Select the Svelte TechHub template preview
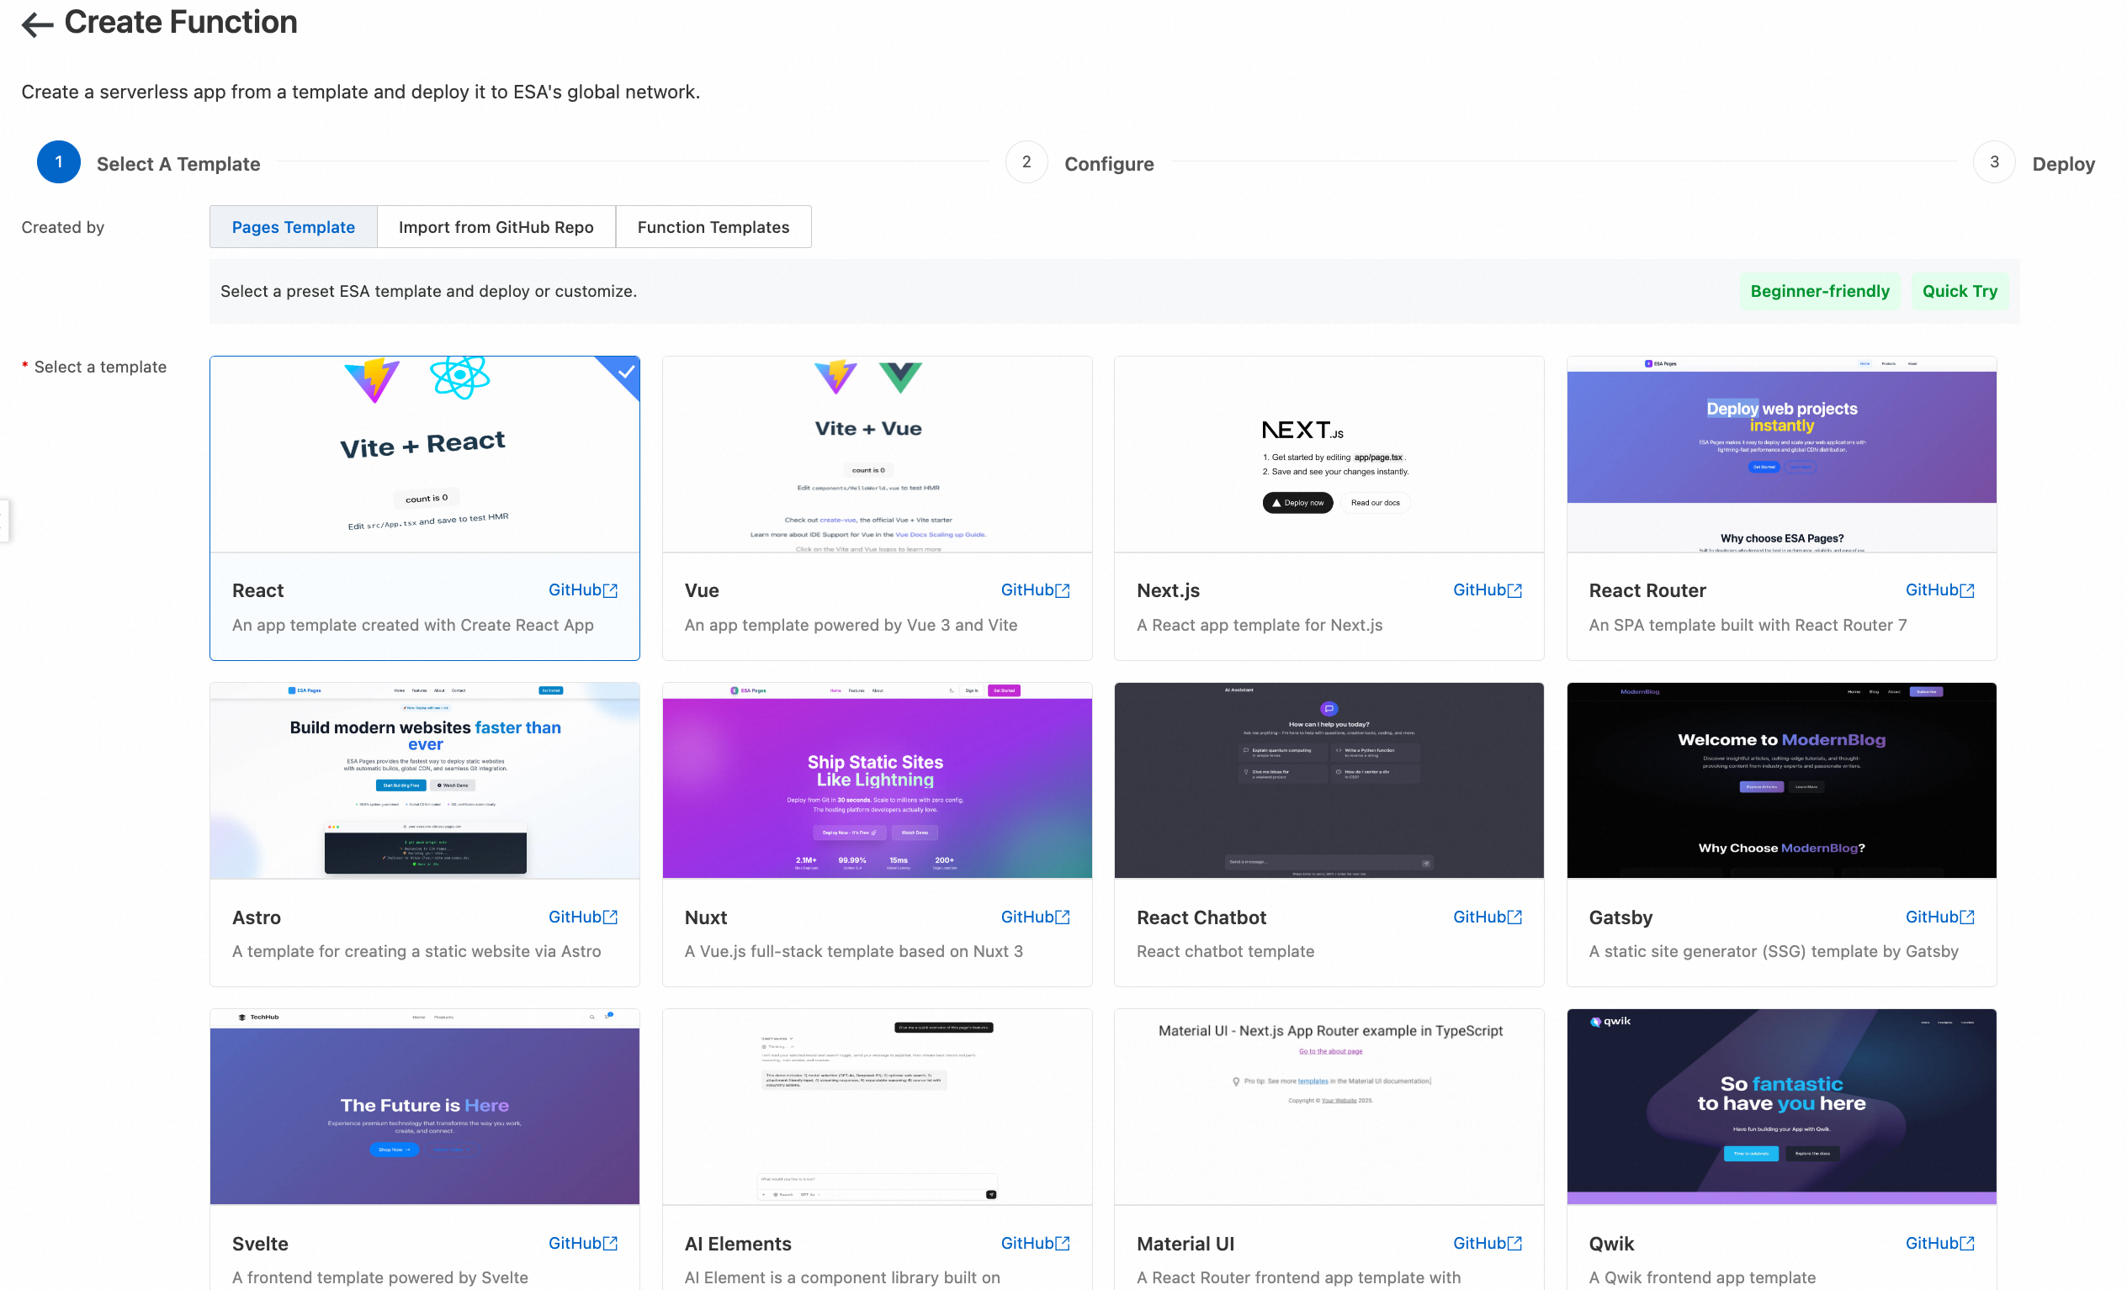Viewport: 2127px width, 1290px height. [425, 1107]
